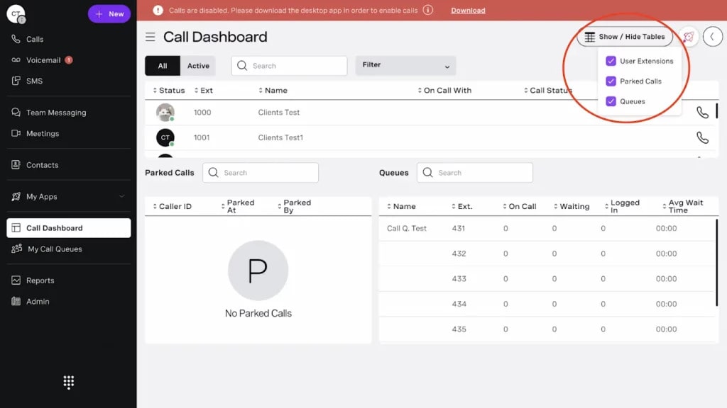Click the New button to start something
Viewport: 727px width, 408px height.
tap(109, 13)
